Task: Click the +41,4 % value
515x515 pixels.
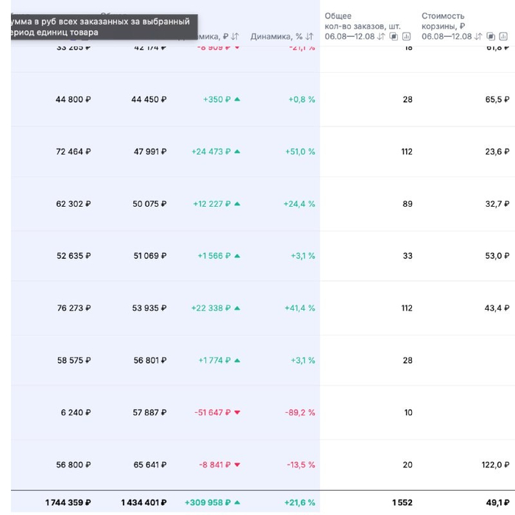Action: pyautogui.click(x=299, y=308)
